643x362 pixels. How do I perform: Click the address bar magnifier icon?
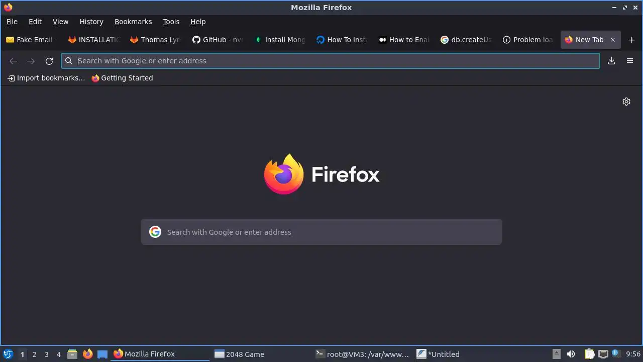click(x=69, y=61)
